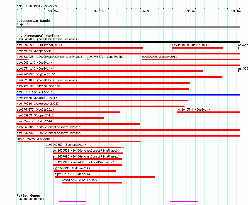The image size is (248, 205).
Task: Select the esv2421630 (Altshuler2010) label
Action: (x=38, y=86)
